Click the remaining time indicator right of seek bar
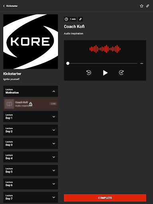 pos(142,63)
